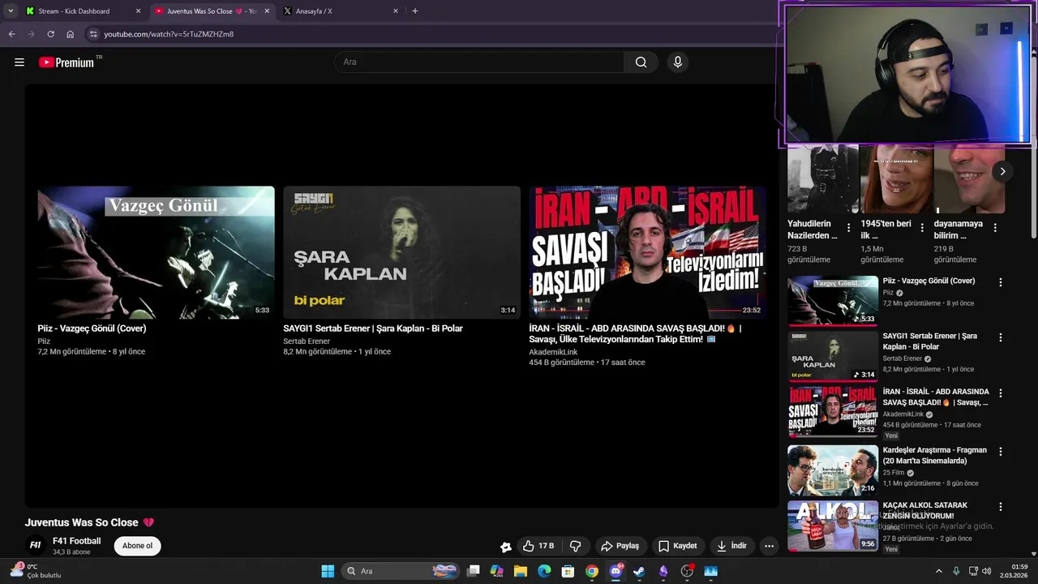The height and width of the screenshot is (584, 1038).
Task: Open a new Chrome tab
Action: [415, 11]
